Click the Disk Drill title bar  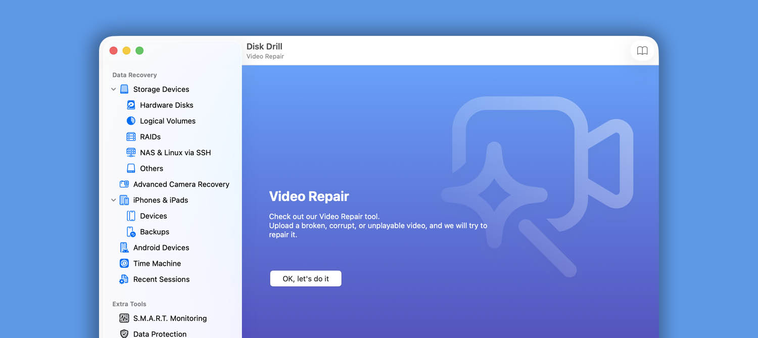pos(264,46)
